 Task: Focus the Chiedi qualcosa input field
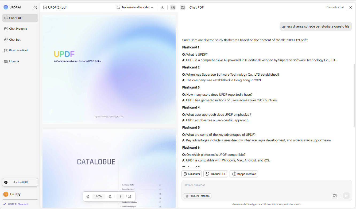click(x=267, y=185)
